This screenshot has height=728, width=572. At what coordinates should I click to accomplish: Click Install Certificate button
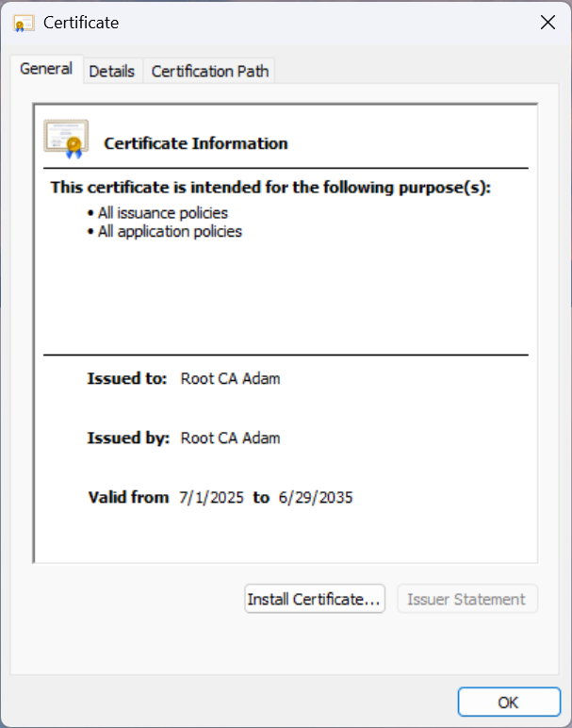315,599
